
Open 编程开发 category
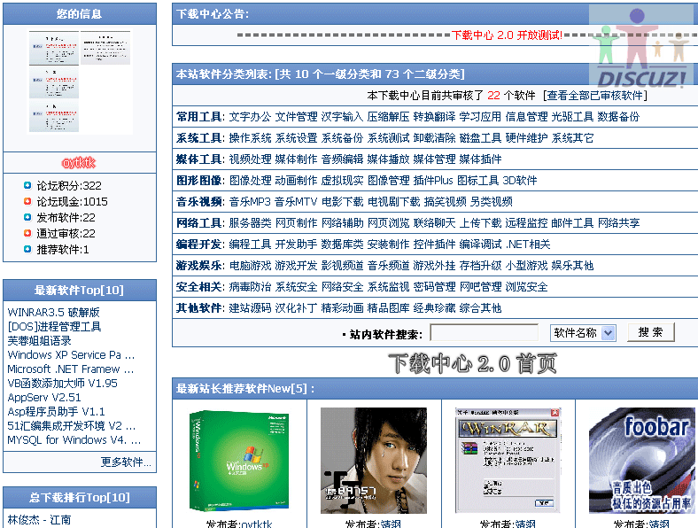198,245
